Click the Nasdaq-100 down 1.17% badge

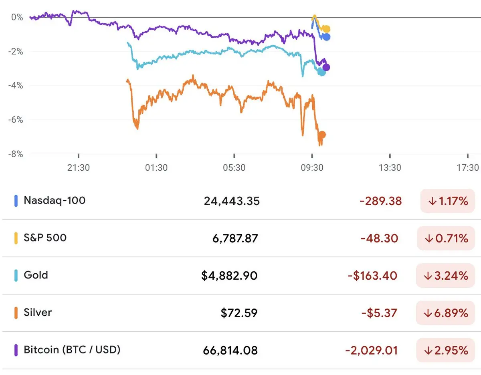(x=447, y=201)
